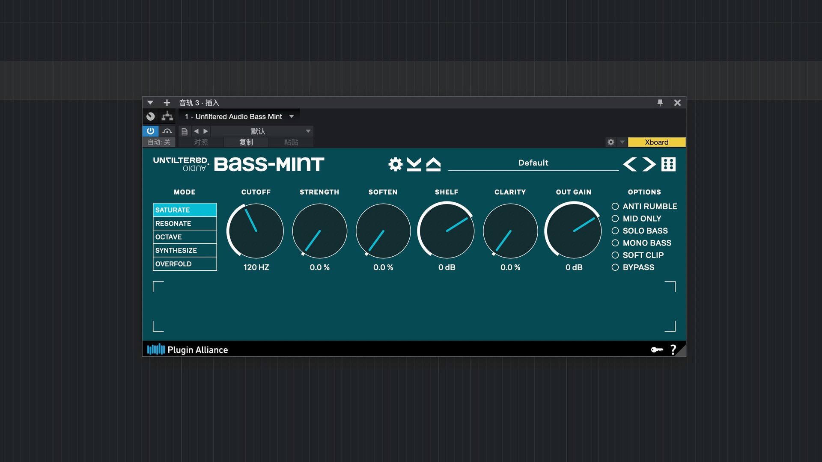Select the OCTAVE mode
Image resolution: width=822 pixels, height=462 pixels.
point(185,237)
